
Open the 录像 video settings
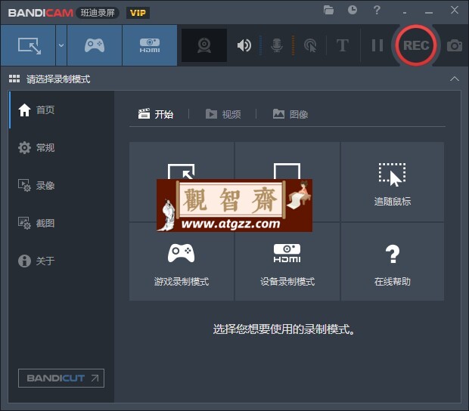pos(61,185)
